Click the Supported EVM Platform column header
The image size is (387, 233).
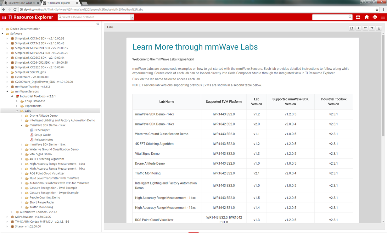click(x=224, y=102)
